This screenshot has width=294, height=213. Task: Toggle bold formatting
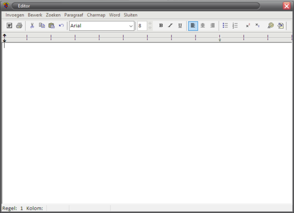coord(161,26)
